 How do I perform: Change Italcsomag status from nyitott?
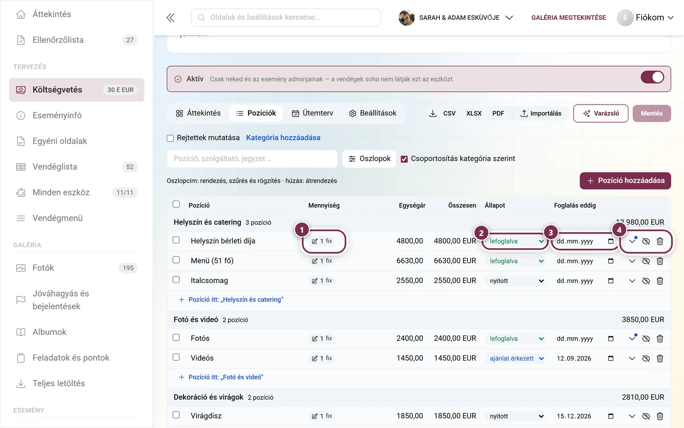(516, 281)
